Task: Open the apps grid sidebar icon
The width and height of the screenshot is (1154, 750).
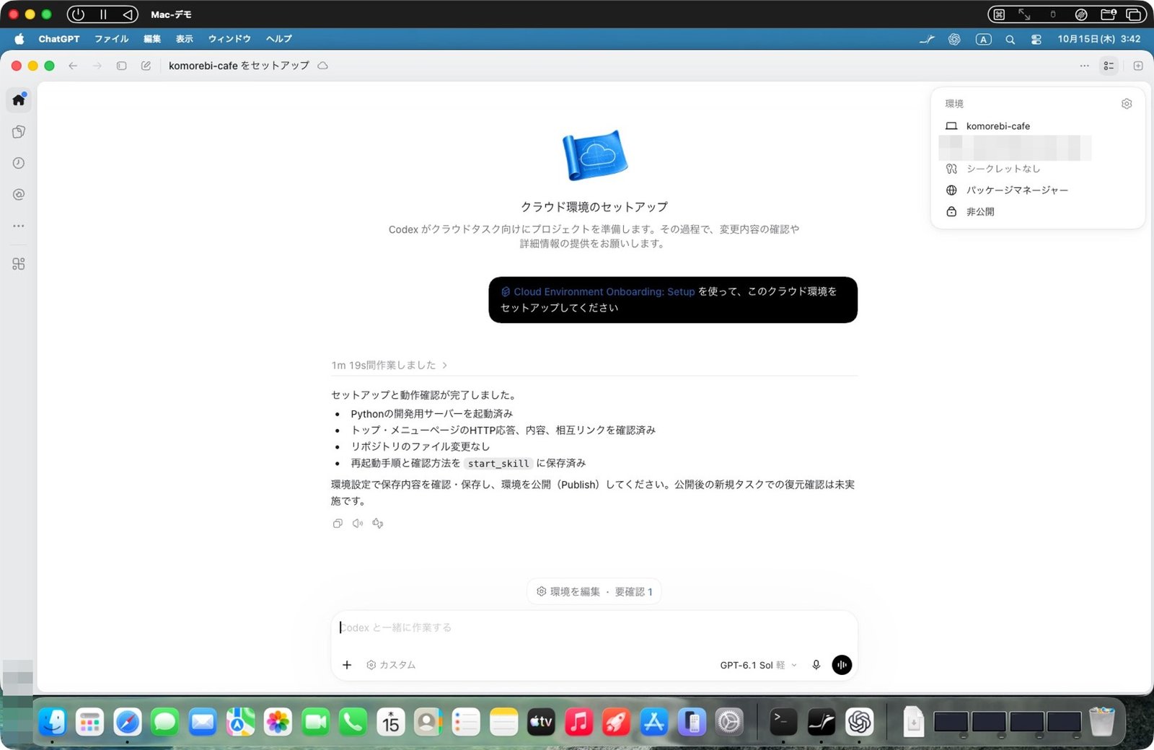Action: 19,264
